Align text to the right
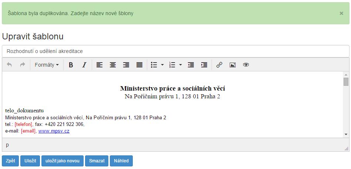Viewport: 351px width, 169px height. (126, 65)
